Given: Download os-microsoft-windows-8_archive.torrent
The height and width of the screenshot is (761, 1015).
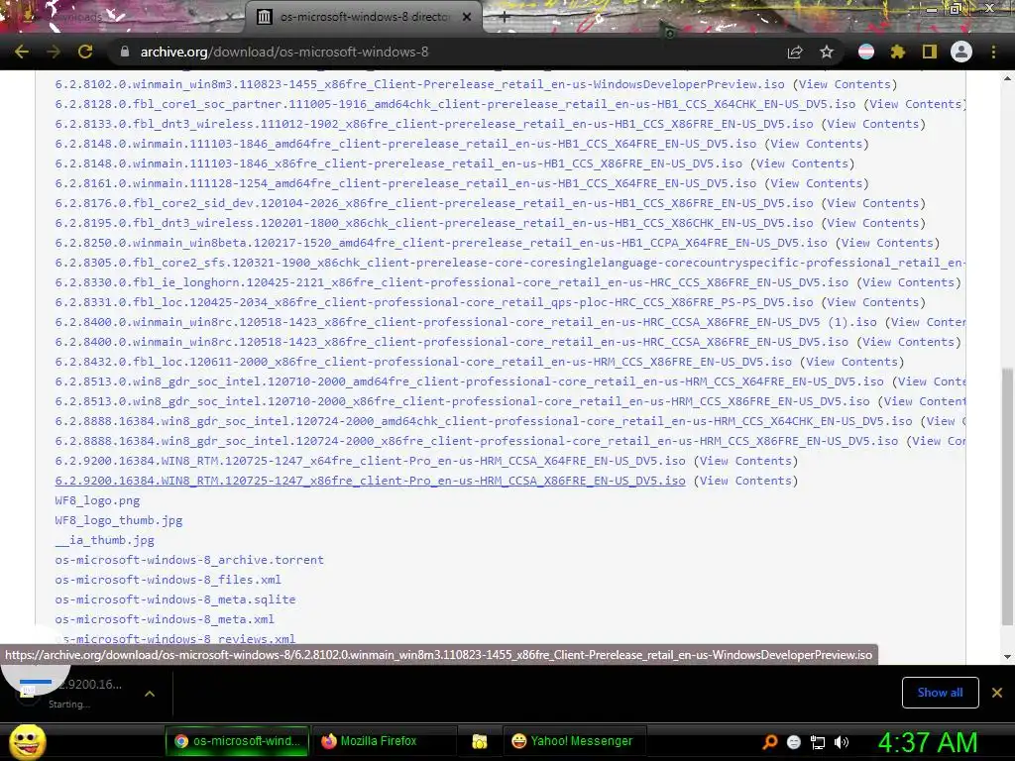Looking at the screenshot, I should (189, 560).
